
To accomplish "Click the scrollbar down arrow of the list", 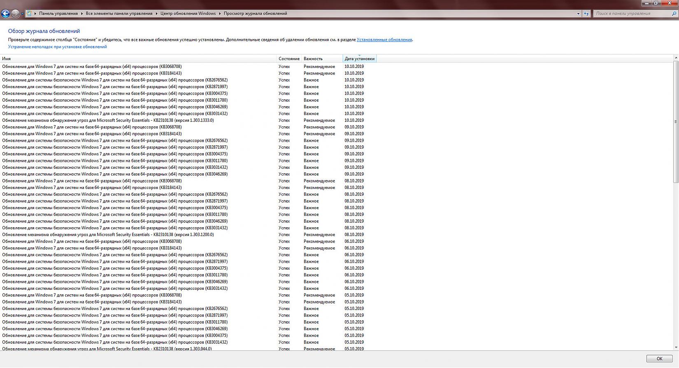I will click(x=676, y=347).
